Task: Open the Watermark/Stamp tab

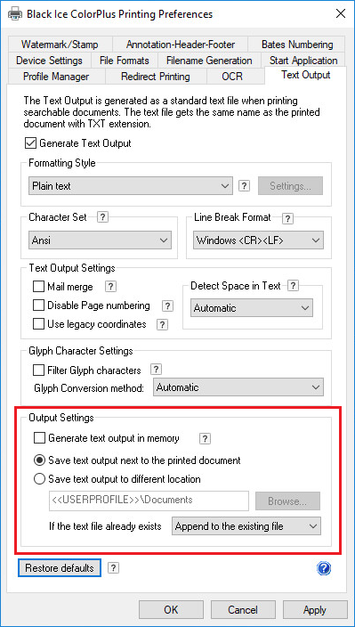Action: (x=60, y=45)
